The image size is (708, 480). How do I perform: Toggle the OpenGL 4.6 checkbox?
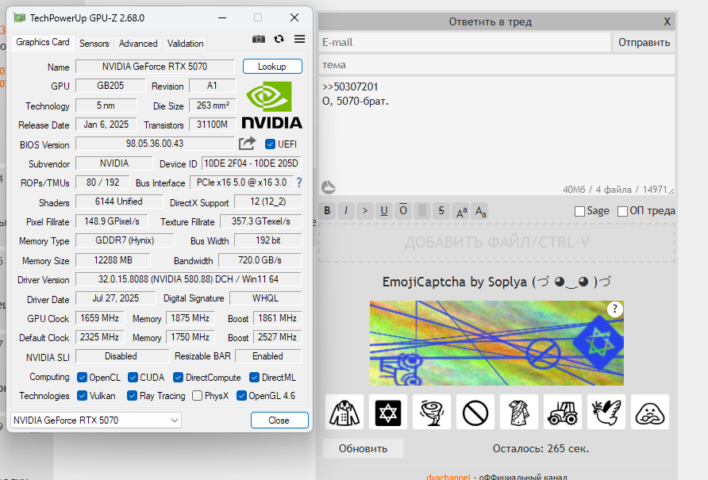point(241,396)
